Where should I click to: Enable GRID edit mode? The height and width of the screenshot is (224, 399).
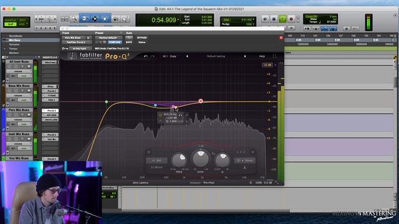(22, 24)
